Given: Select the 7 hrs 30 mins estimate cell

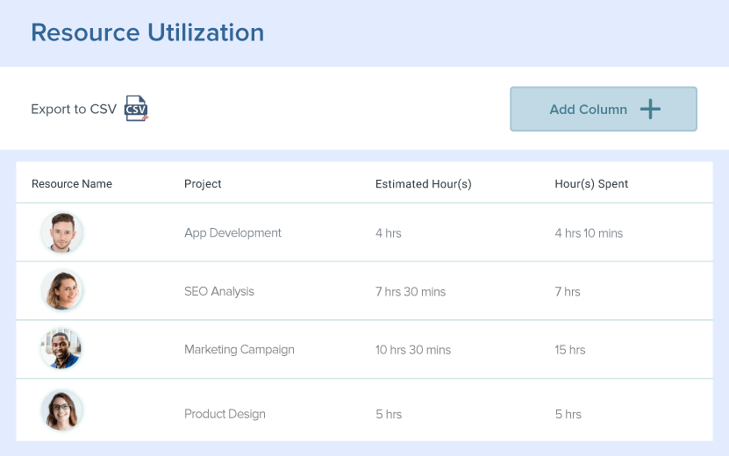Looking at the screenshot, I should 410,291.
